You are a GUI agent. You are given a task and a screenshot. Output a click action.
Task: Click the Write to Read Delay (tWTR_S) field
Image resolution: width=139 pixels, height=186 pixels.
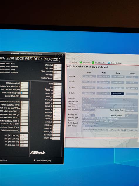(x=24, y=121)
